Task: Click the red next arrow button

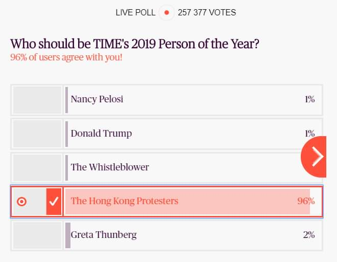Action: [x=314, y=157]
